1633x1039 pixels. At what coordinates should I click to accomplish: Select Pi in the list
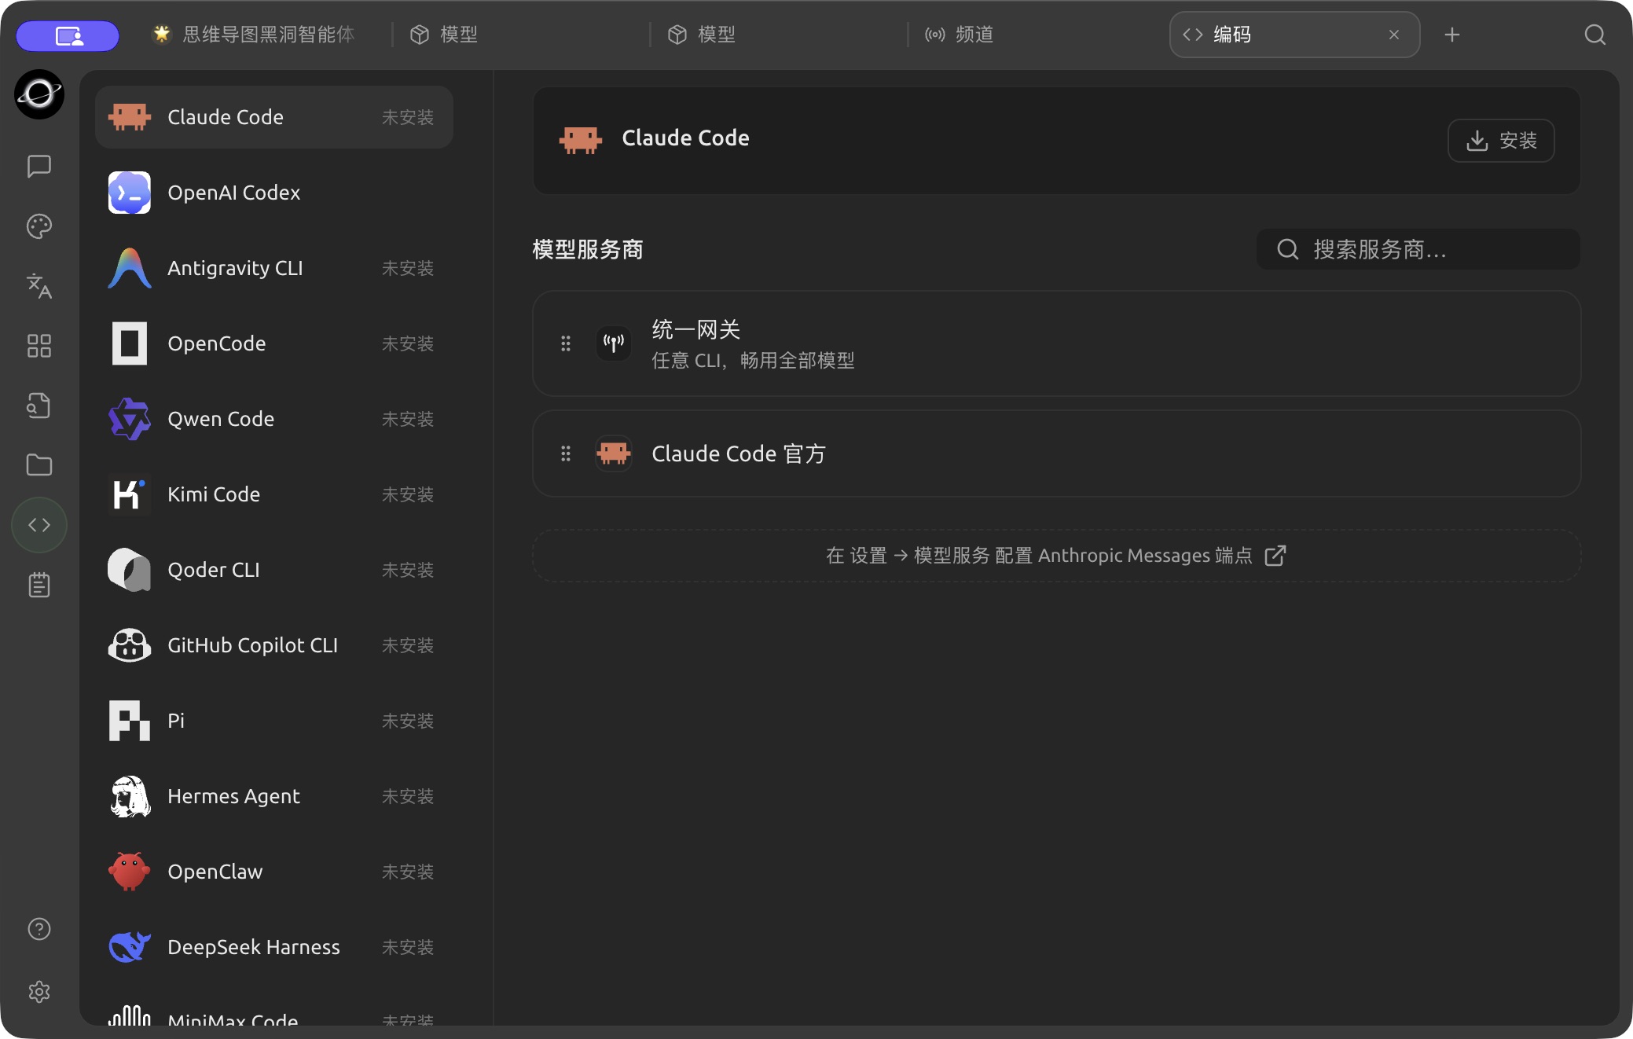(x=274, y=721)
